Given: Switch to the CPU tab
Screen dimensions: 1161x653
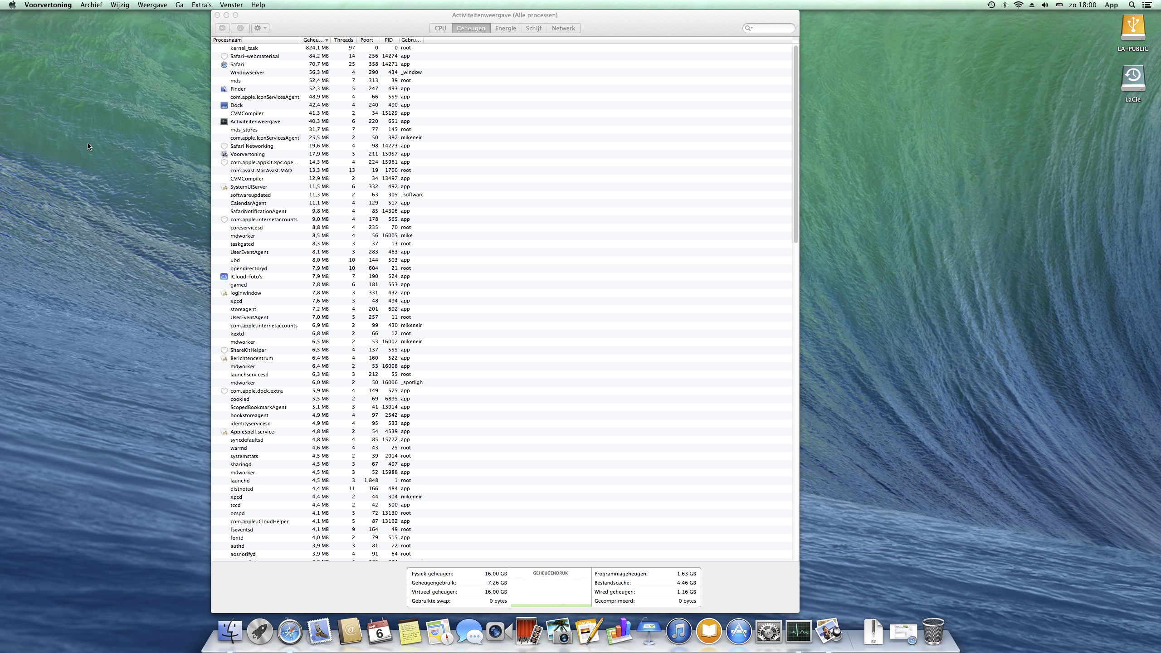Looking at the screenshot, I should (x=440, y=28).
